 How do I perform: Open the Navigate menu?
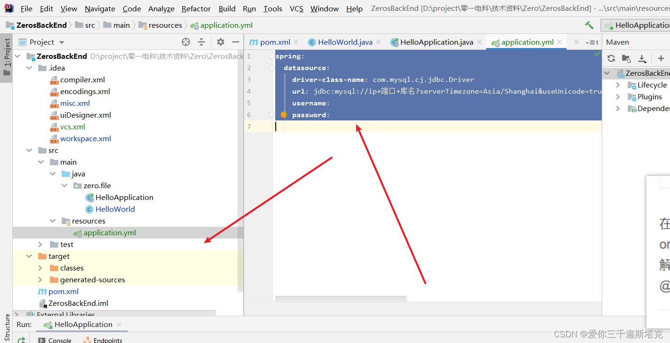[100, 8]
